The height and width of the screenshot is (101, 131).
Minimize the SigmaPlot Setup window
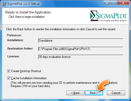pyautogui.click(x=107, y=3)
